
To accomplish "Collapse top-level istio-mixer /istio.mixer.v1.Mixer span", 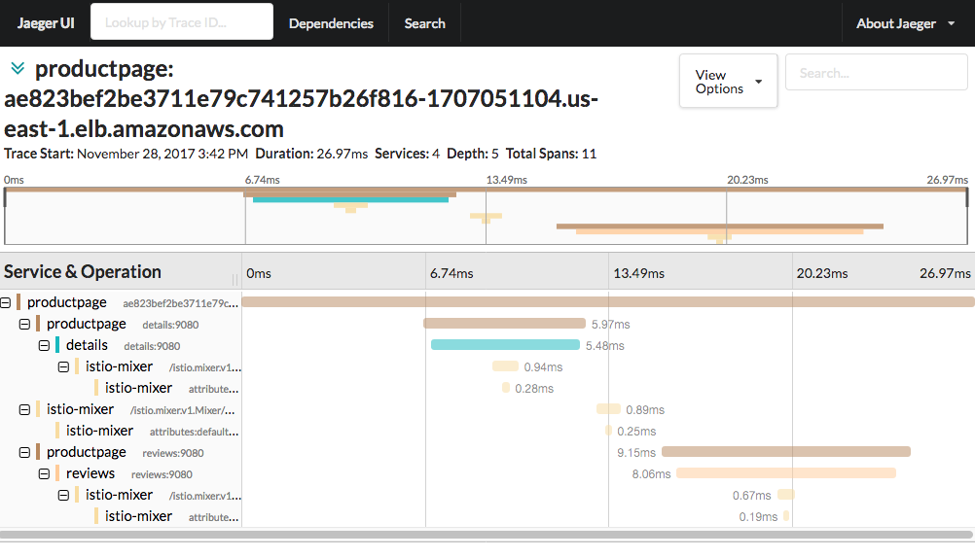I will (25, 410).
